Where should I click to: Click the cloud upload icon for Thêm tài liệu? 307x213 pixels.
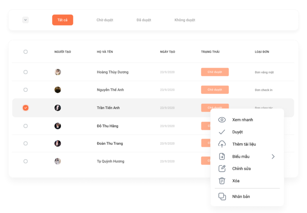(x=222, y=144)
